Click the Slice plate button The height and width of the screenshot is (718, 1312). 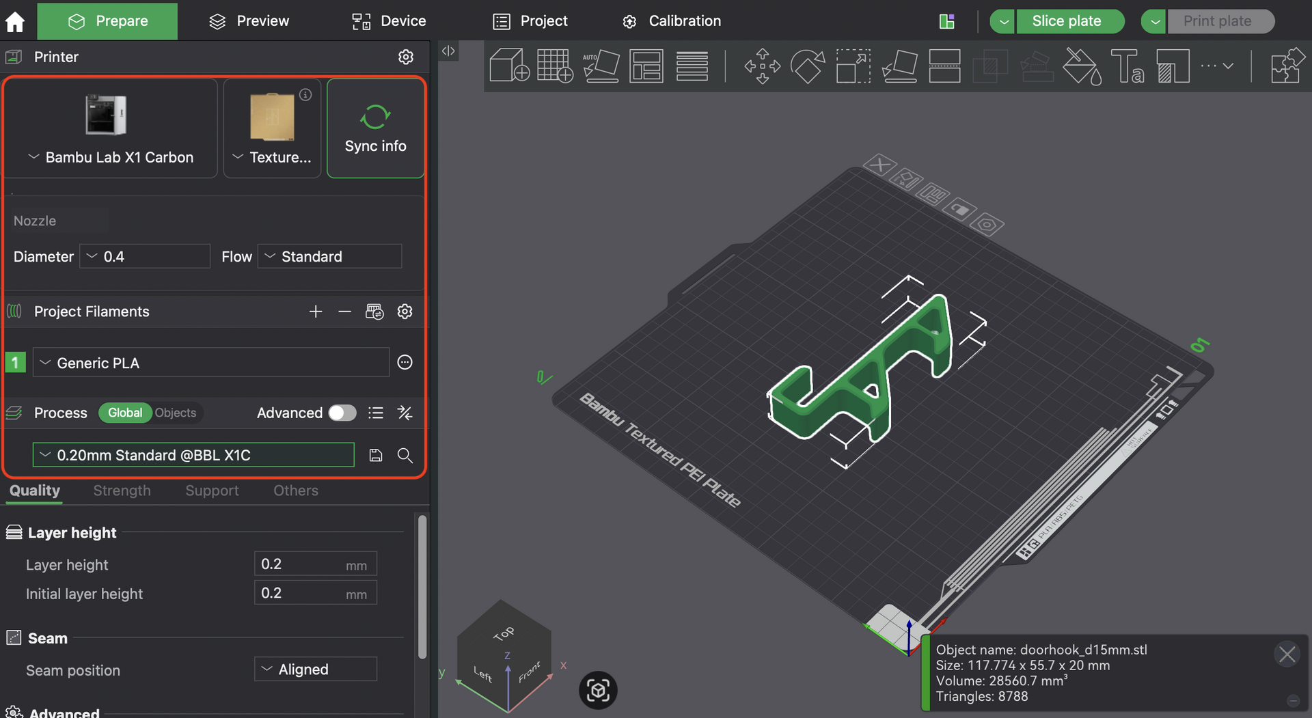tap(1066, 21)
